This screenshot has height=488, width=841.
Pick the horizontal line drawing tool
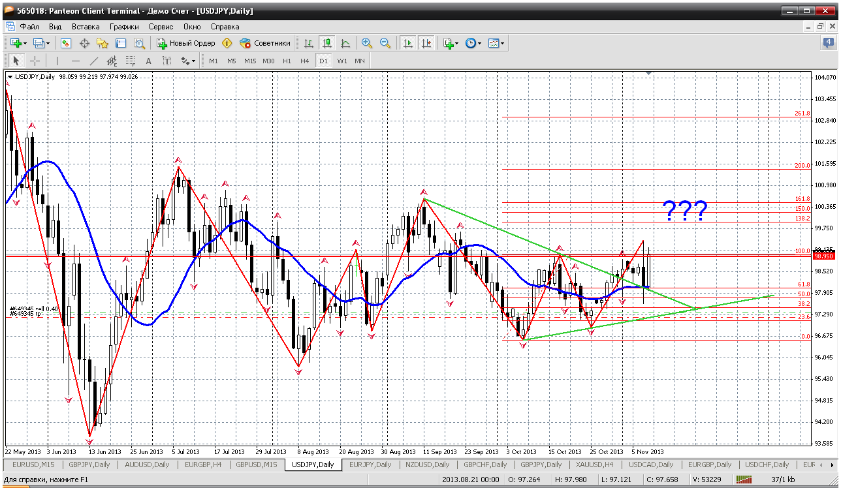tap(76, 61)
